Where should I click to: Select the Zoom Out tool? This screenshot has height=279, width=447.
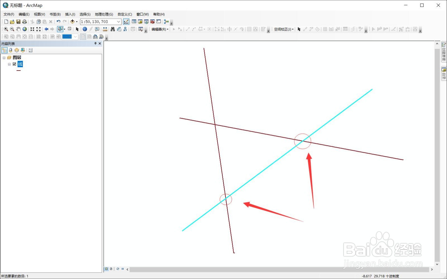point(12,29)
